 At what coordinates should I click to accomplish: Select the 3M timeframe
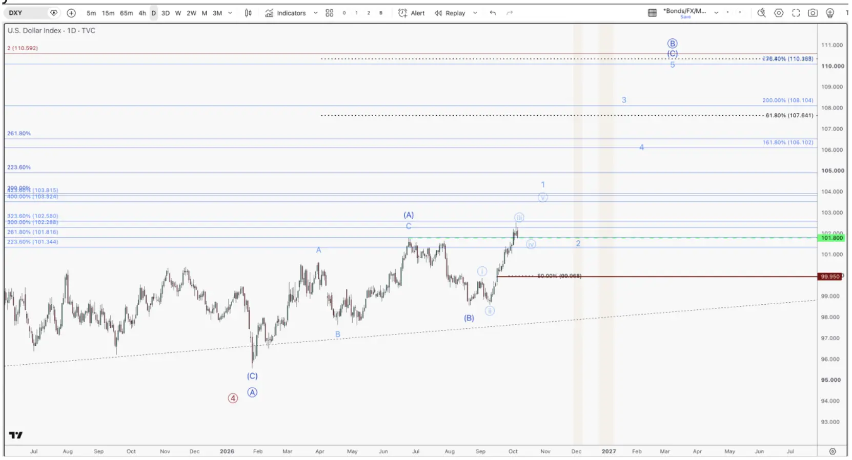[217, 13]
